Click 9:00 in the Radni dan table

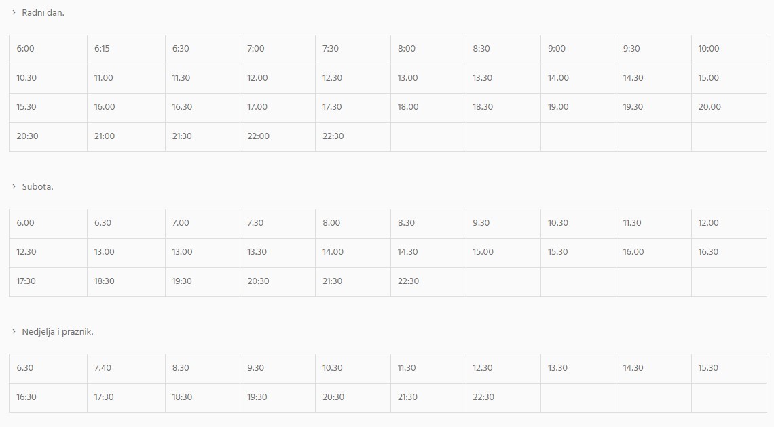557,49
